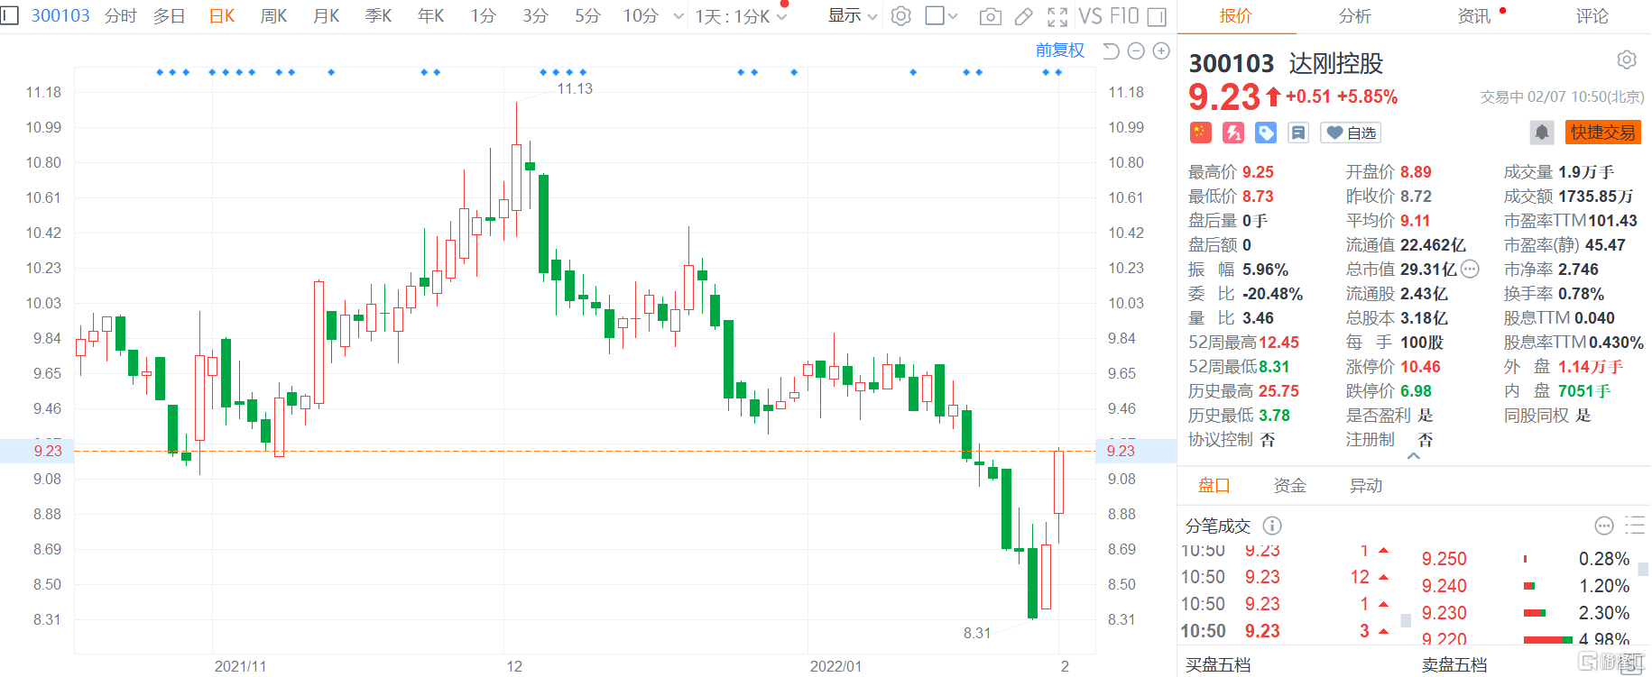1652x677 pixels.
Task: Toggle 自选 watchlist favorite
Action: (1351, 133)
